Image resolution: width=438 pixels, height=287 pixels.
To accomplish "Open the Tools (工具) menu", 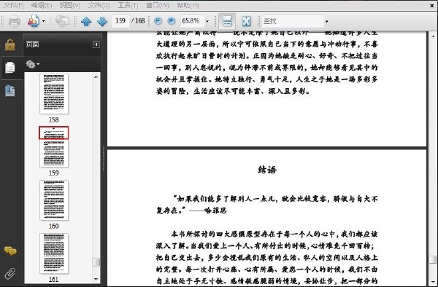I will [128, 5].
